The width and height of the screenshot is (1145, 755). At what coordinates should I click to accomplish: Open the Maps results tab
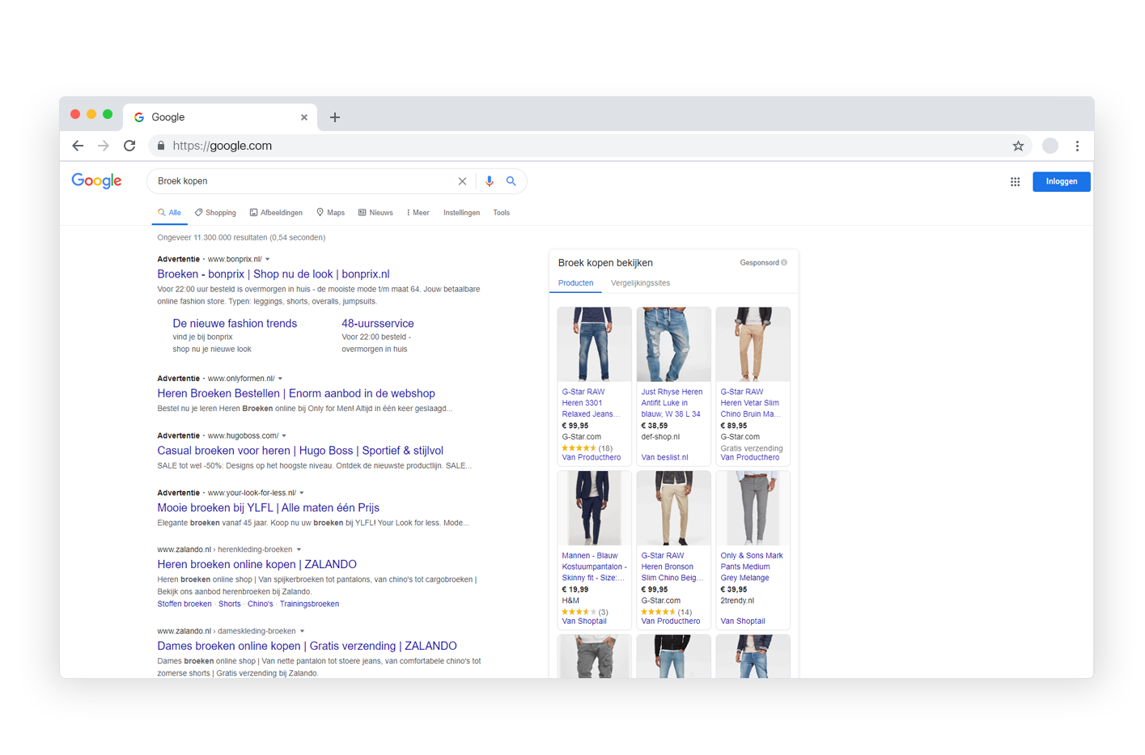tap(330, 213)
